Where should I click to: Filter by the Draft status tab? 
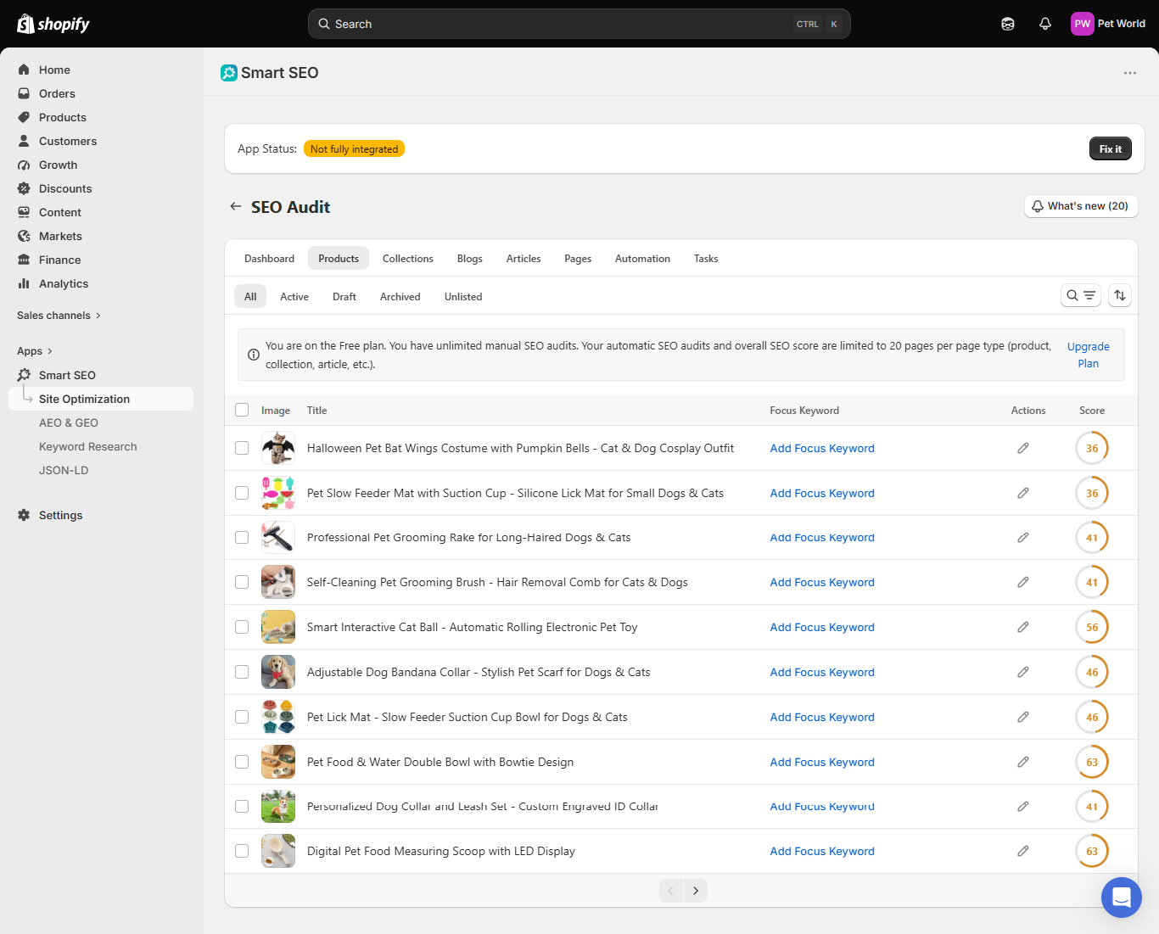[x=344, y=297]
